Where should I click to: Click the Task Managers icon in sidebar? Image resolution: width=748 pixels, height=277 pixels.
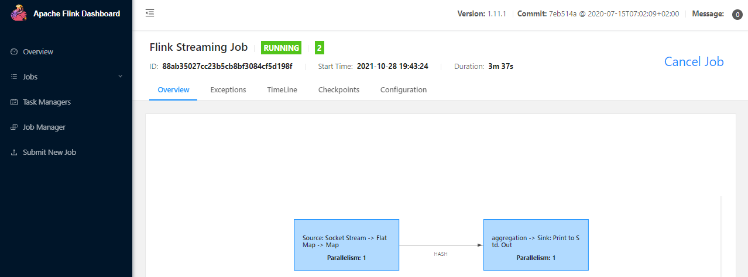15,102
